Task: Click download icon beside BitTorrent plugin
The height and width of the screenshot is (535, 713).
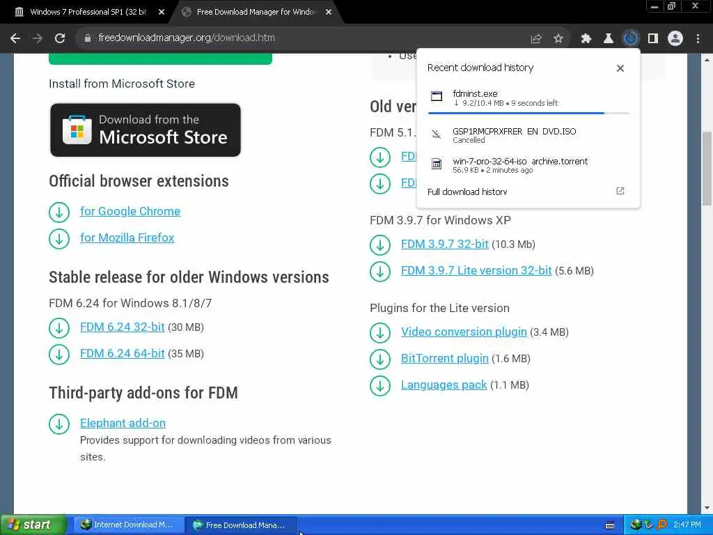Action: 380,359
